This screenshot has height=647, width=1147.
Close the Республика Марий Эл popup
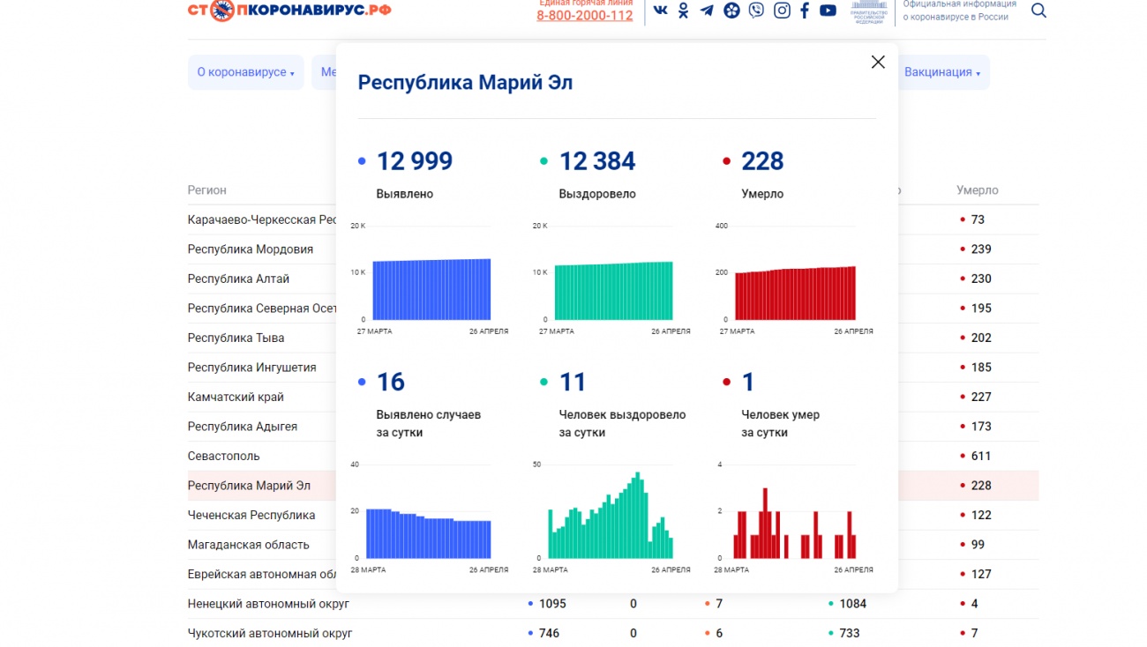[878, 62]
